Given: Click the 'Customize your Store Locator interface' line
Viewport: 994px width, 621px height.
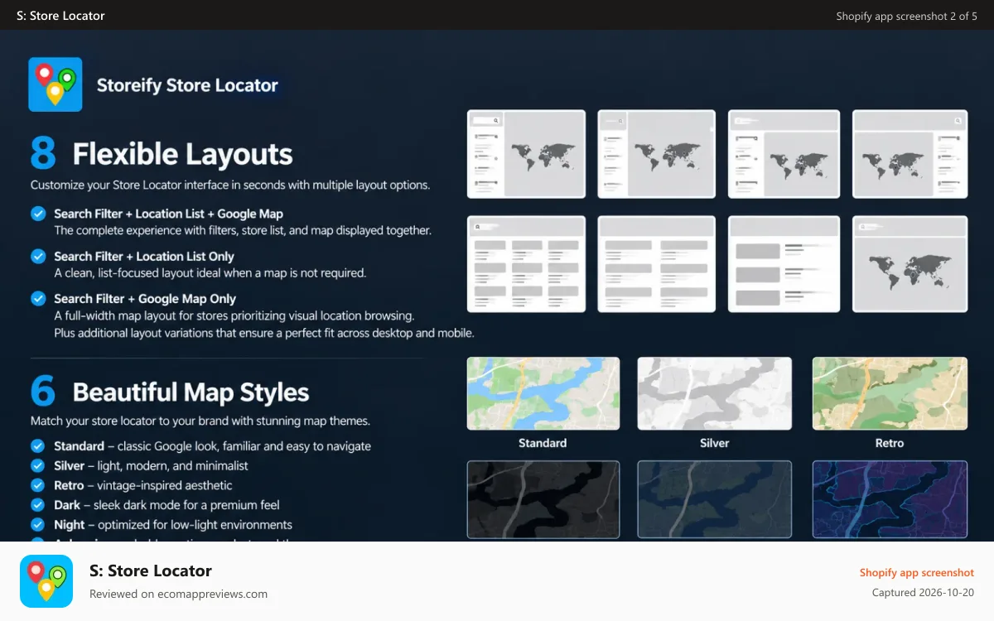Looking at the screenshot, I should tap(230, 185).
